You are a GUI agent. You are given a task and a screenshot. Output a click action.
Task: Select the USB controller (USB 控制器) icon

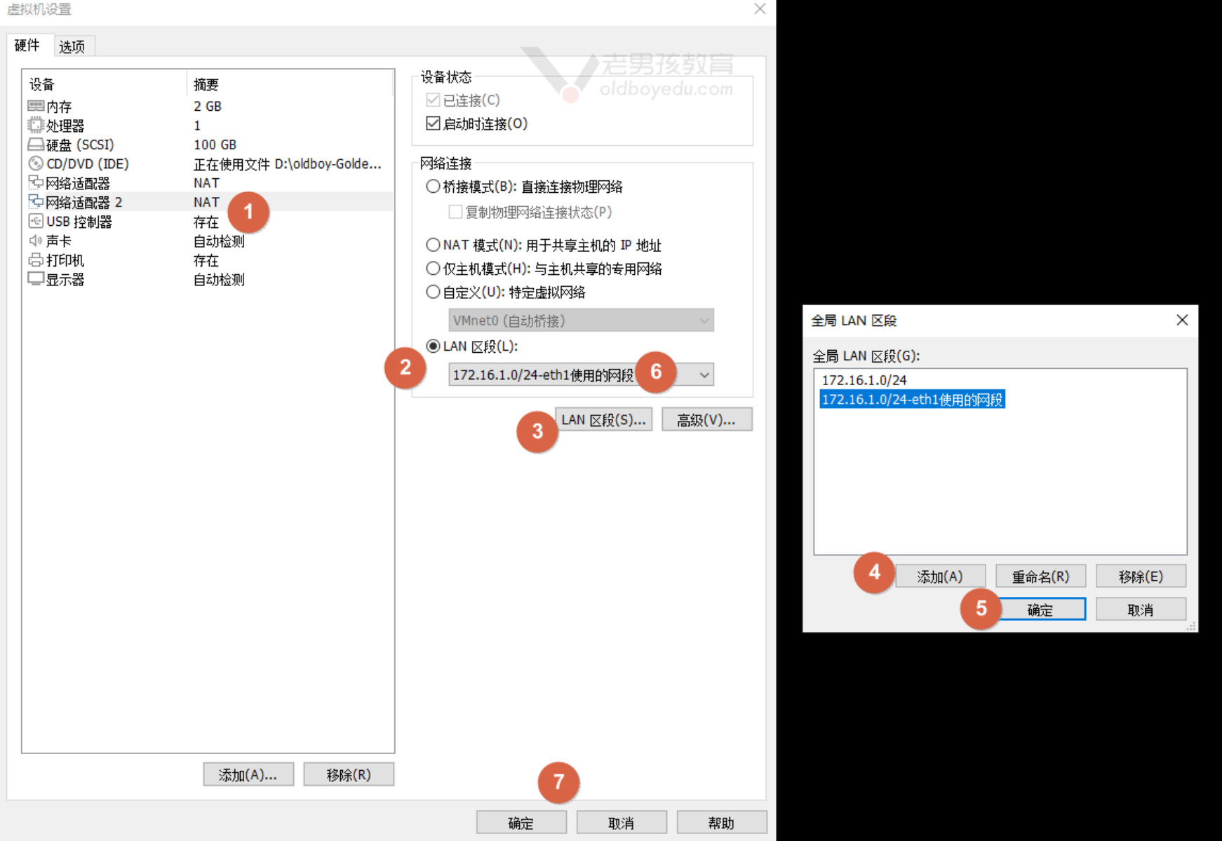(x=36, y=222)
